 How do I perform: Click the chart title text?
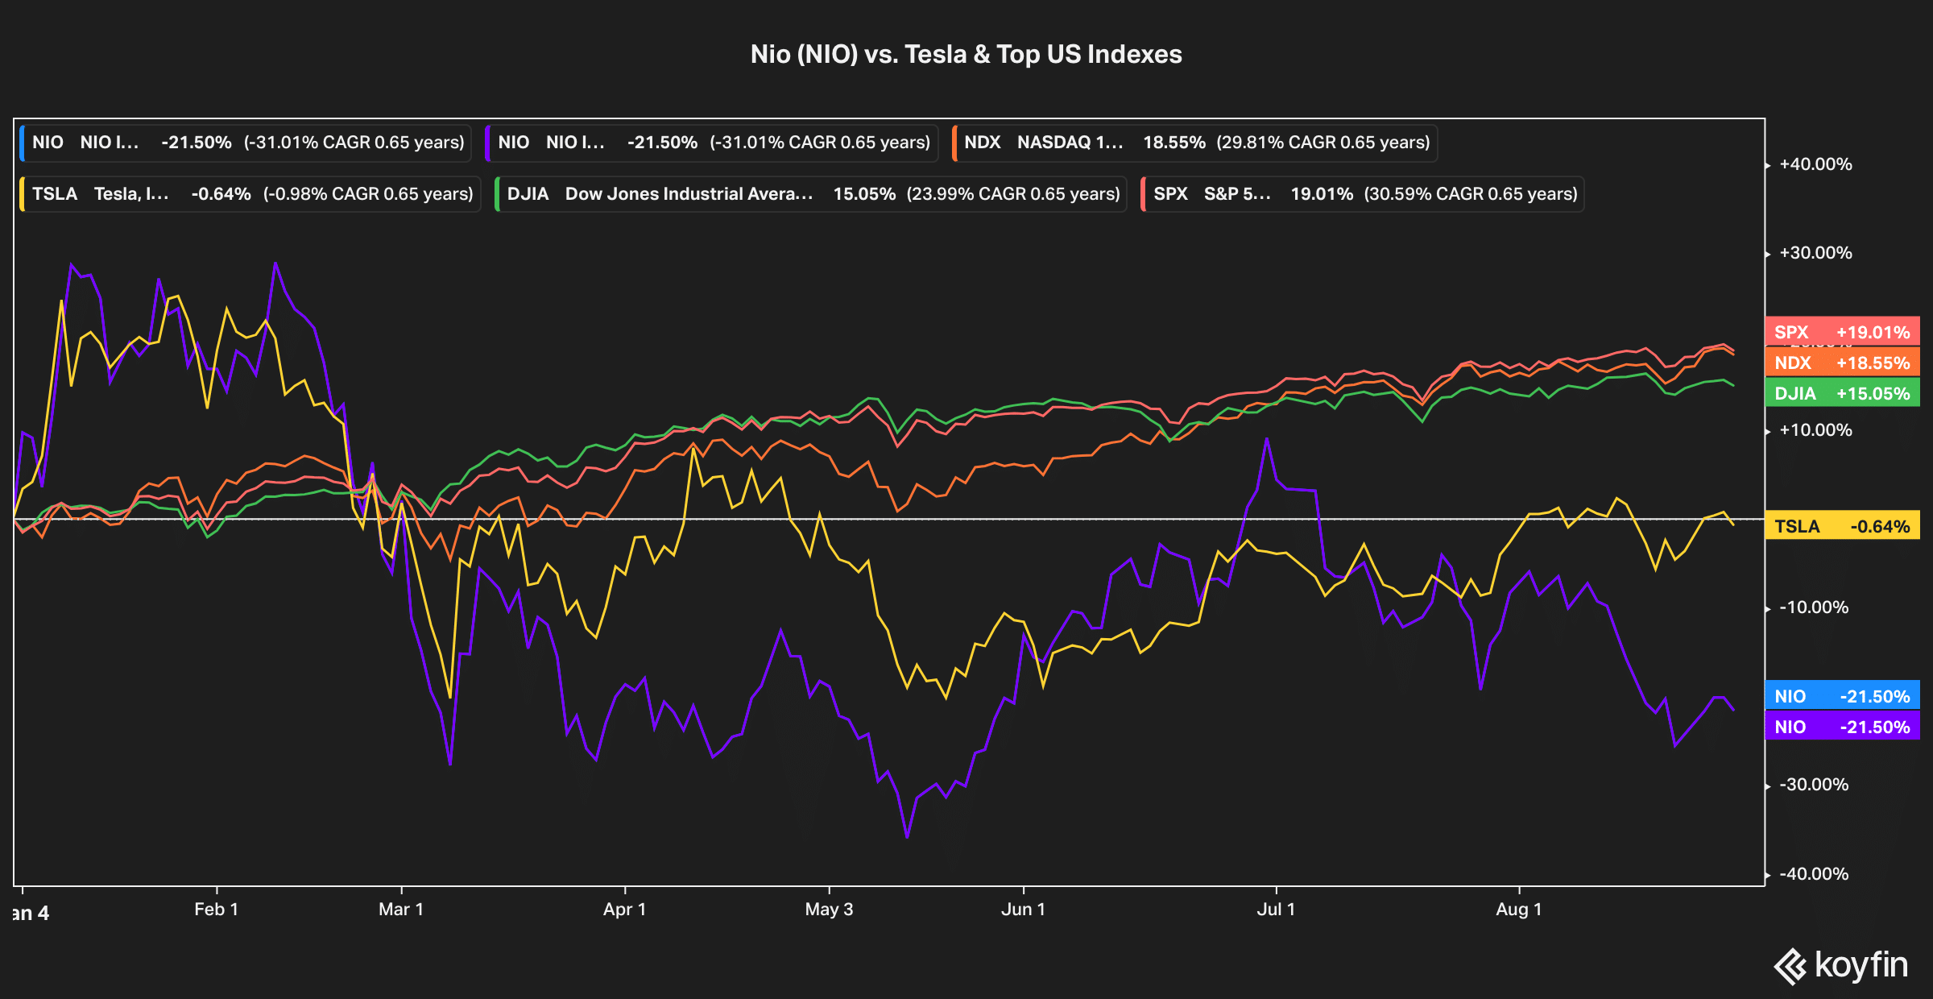click(x=966, y=54)
